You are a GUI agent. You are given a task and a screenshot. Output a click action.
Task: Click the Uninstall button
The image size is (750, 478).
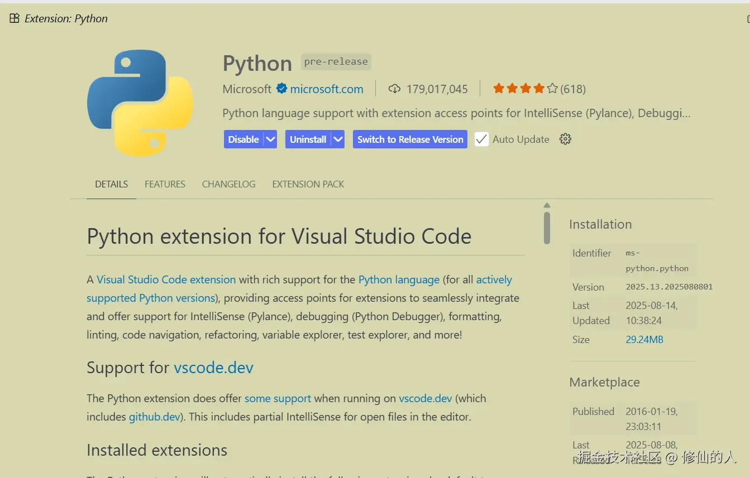tap(308, 139)
